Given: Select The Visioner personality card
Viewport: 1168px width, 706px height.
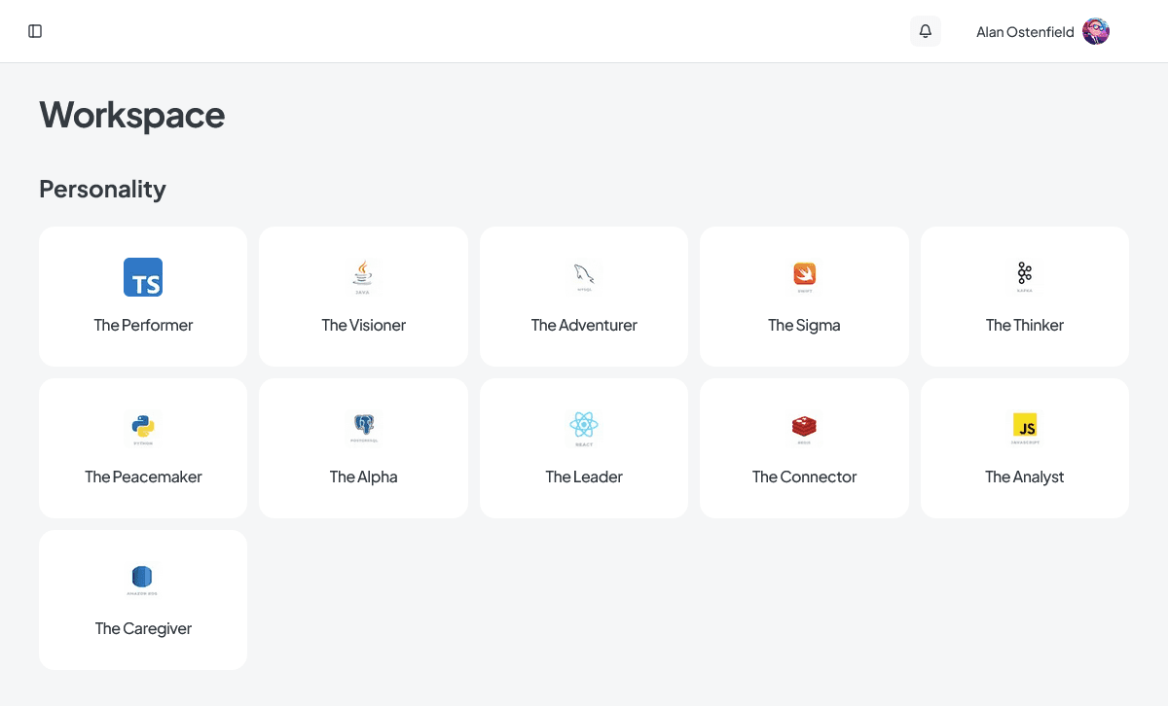Looking at the screenshot, I should tap(363, 297).
